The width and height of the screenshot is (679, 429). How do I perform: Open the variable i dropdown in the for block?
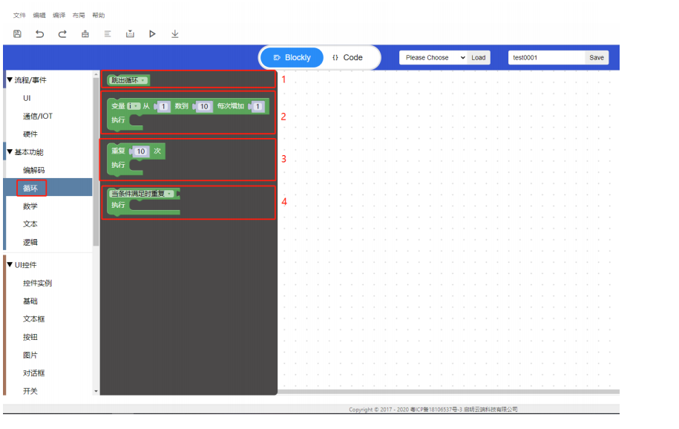click(x=134, y=106)
